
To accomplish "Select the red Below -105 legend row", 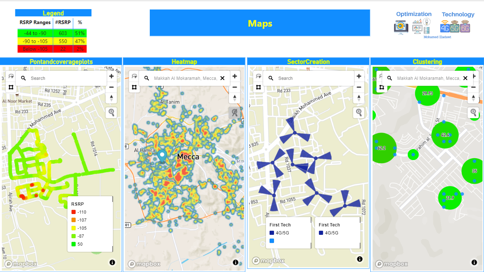I will [x=52, y=49].
